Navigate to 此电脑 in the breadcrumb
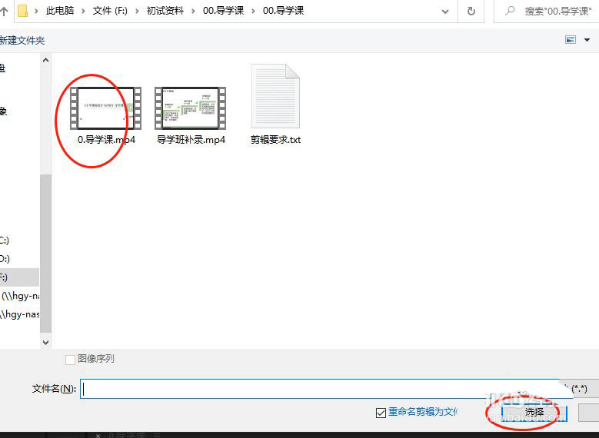This screenshot has width=599, height=438. pos(60,11)
